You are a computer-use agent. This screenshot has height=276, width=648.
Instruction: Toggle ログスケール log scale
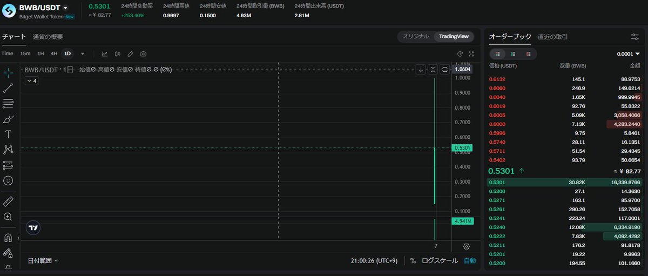tap(440, 260)
